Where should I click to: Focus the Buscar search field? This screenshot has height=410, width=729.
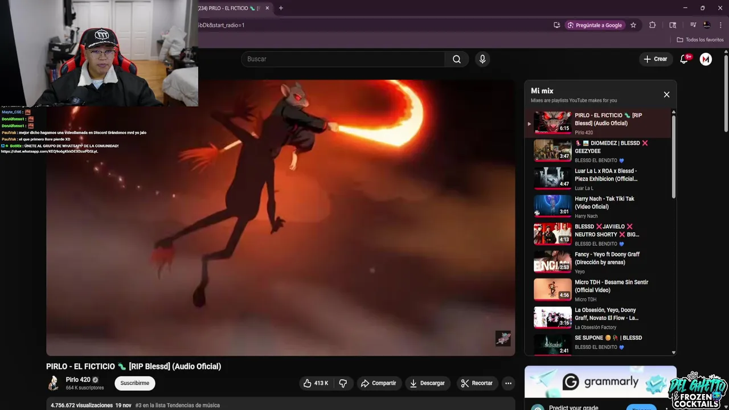343,59
